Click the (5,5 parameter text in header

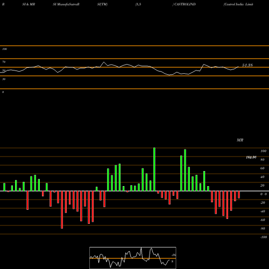click(138, 4)
